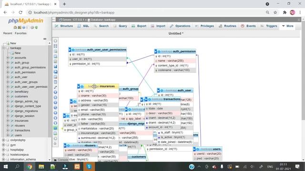Click the Windows Start button
The height and width of the screenshot is (171, 305).
click(6, 167)
